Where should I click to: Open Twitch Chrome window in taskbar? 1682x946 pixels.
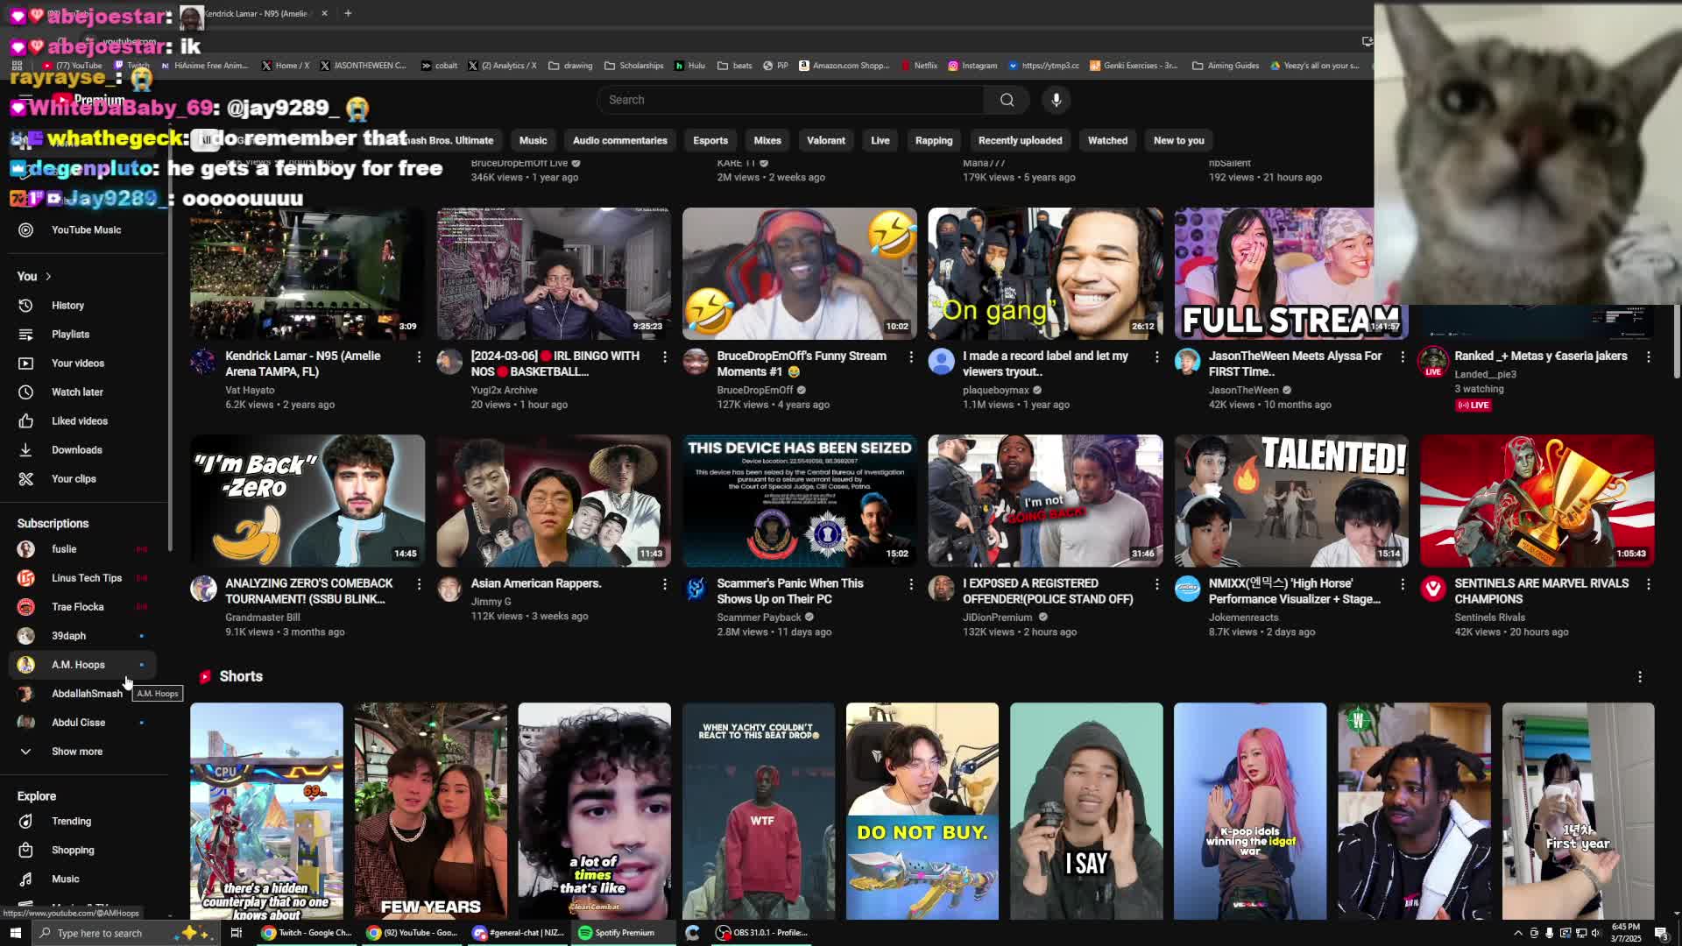(x=307, y=933)
